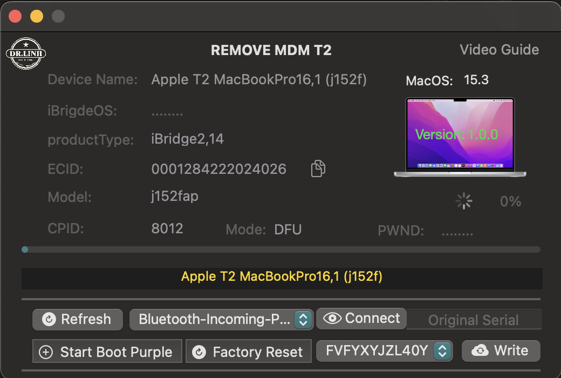Click the yellow Apple T2 MacBookPro16,1 status text
Image resolution: width=561 pixels, height=378 pixels.
(x=282, y=276)
